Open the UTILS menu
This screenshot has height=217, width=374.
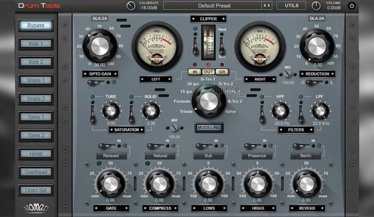291,5
